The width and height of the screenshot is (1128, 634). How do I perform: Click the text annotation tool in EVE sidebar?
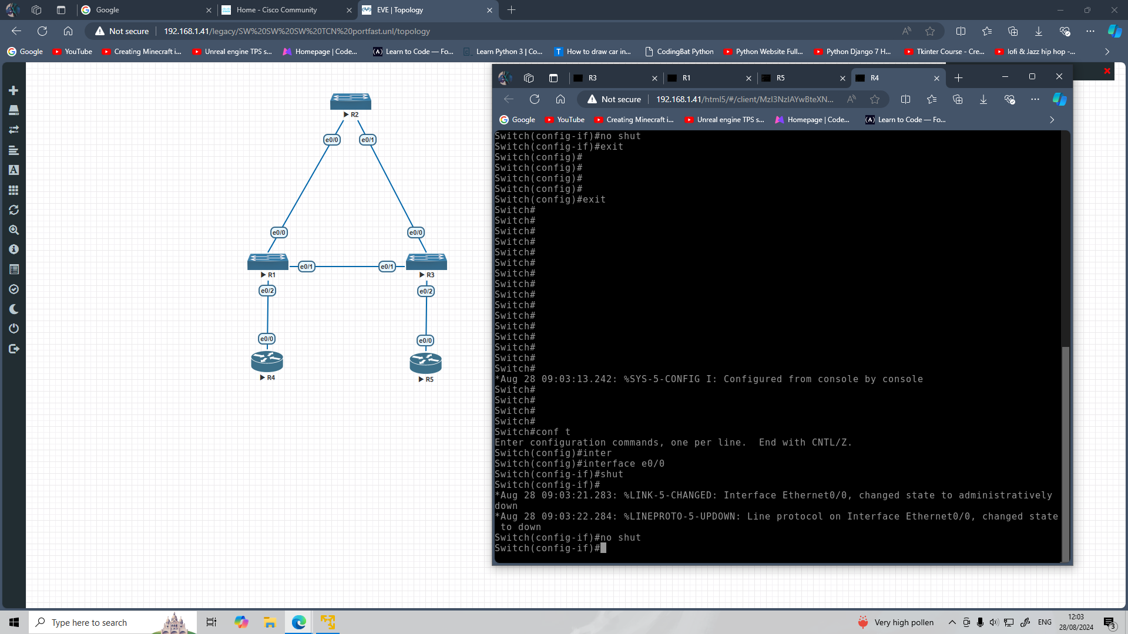tap(14, 170)
